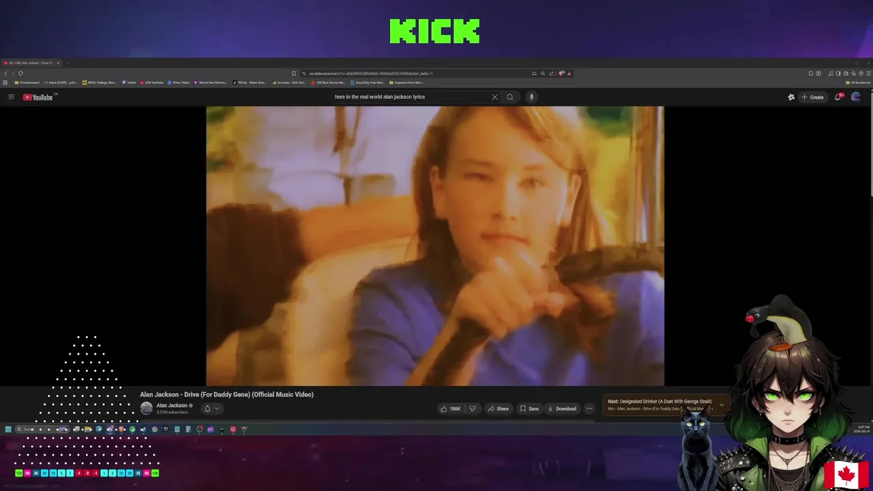Screen dimensions: 873x491
Task: Click the browser address bar URL
Action: tap(370, 73)
